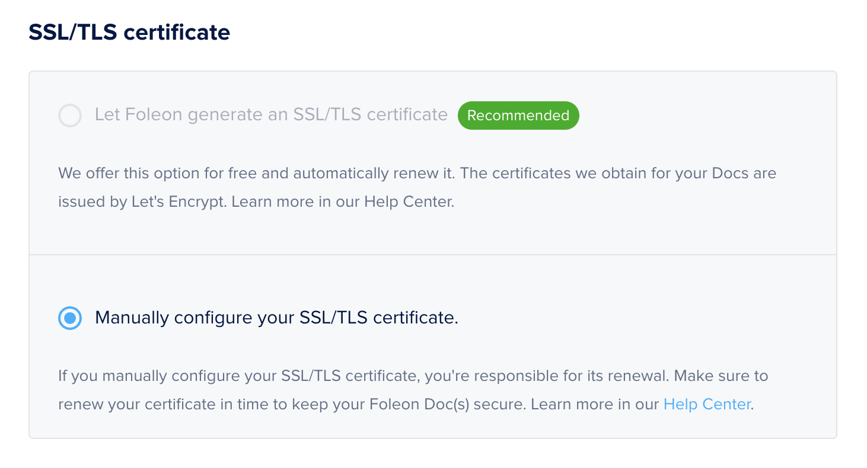
Task: Click the 'Let Foleon generate an SSL/TLS certificate' label
Action: click(x=270, y=115)
